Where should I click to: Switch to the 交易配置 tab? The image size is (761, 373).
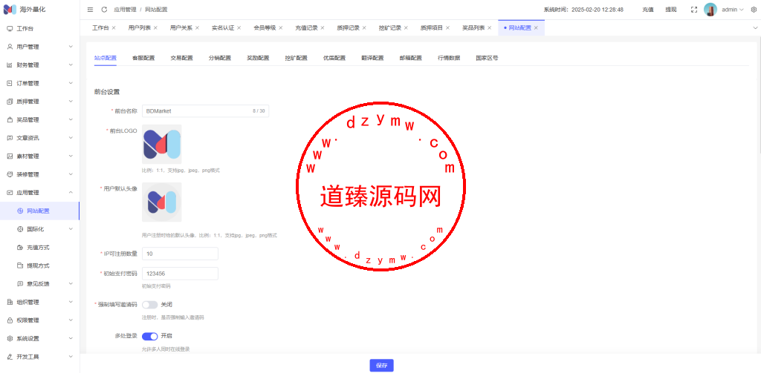click(x=181, y=58)
